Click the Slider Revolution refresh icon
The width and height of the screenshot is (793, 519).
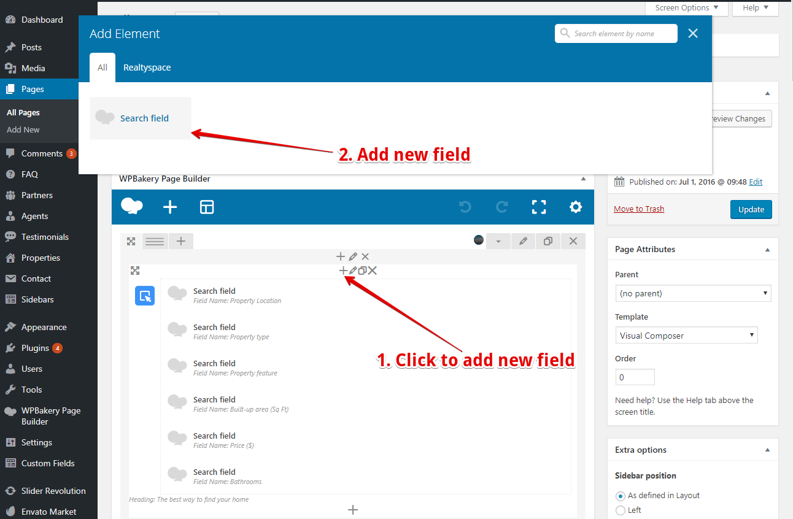click(10, 491)
